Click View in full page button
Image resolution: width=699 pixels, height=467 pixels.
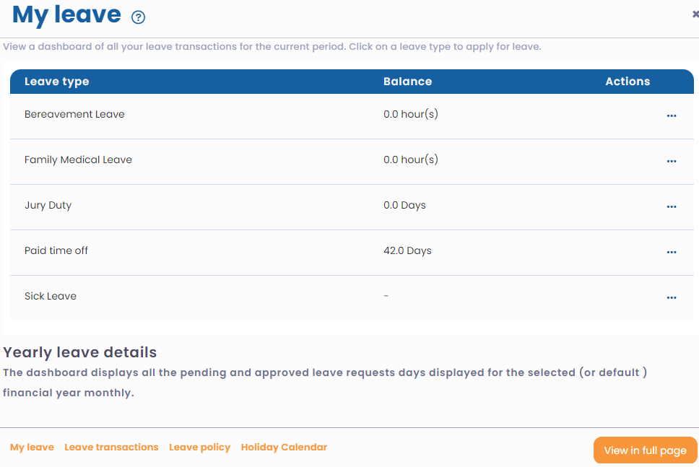pos(645,450)
